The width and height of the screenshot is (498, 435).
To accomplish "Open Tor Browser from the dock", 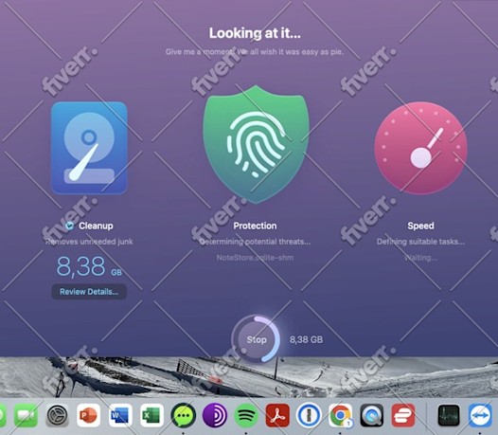I will (x=215, y=415).
